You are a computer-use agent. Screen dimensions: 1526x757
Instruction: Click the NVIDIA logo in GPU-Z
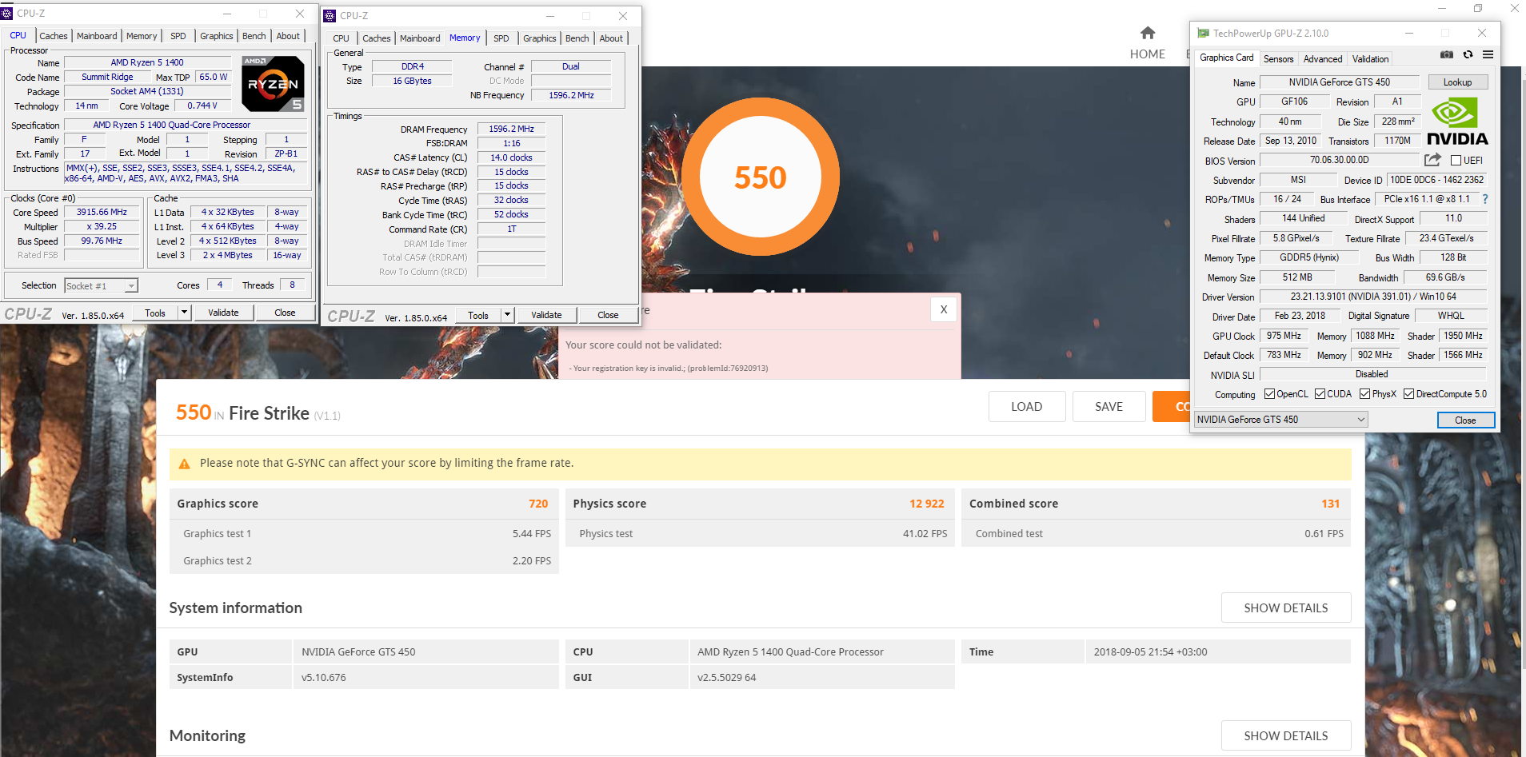1457,122
